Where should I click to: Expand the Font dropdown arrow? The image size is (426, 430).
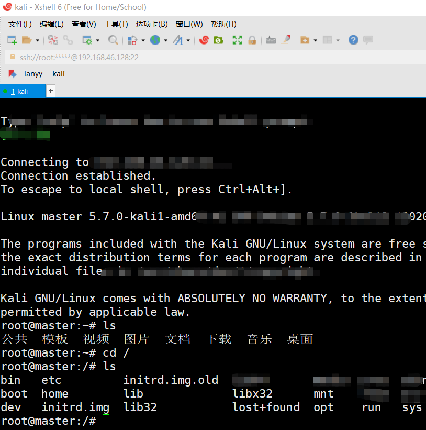click(x=188, y=40)
